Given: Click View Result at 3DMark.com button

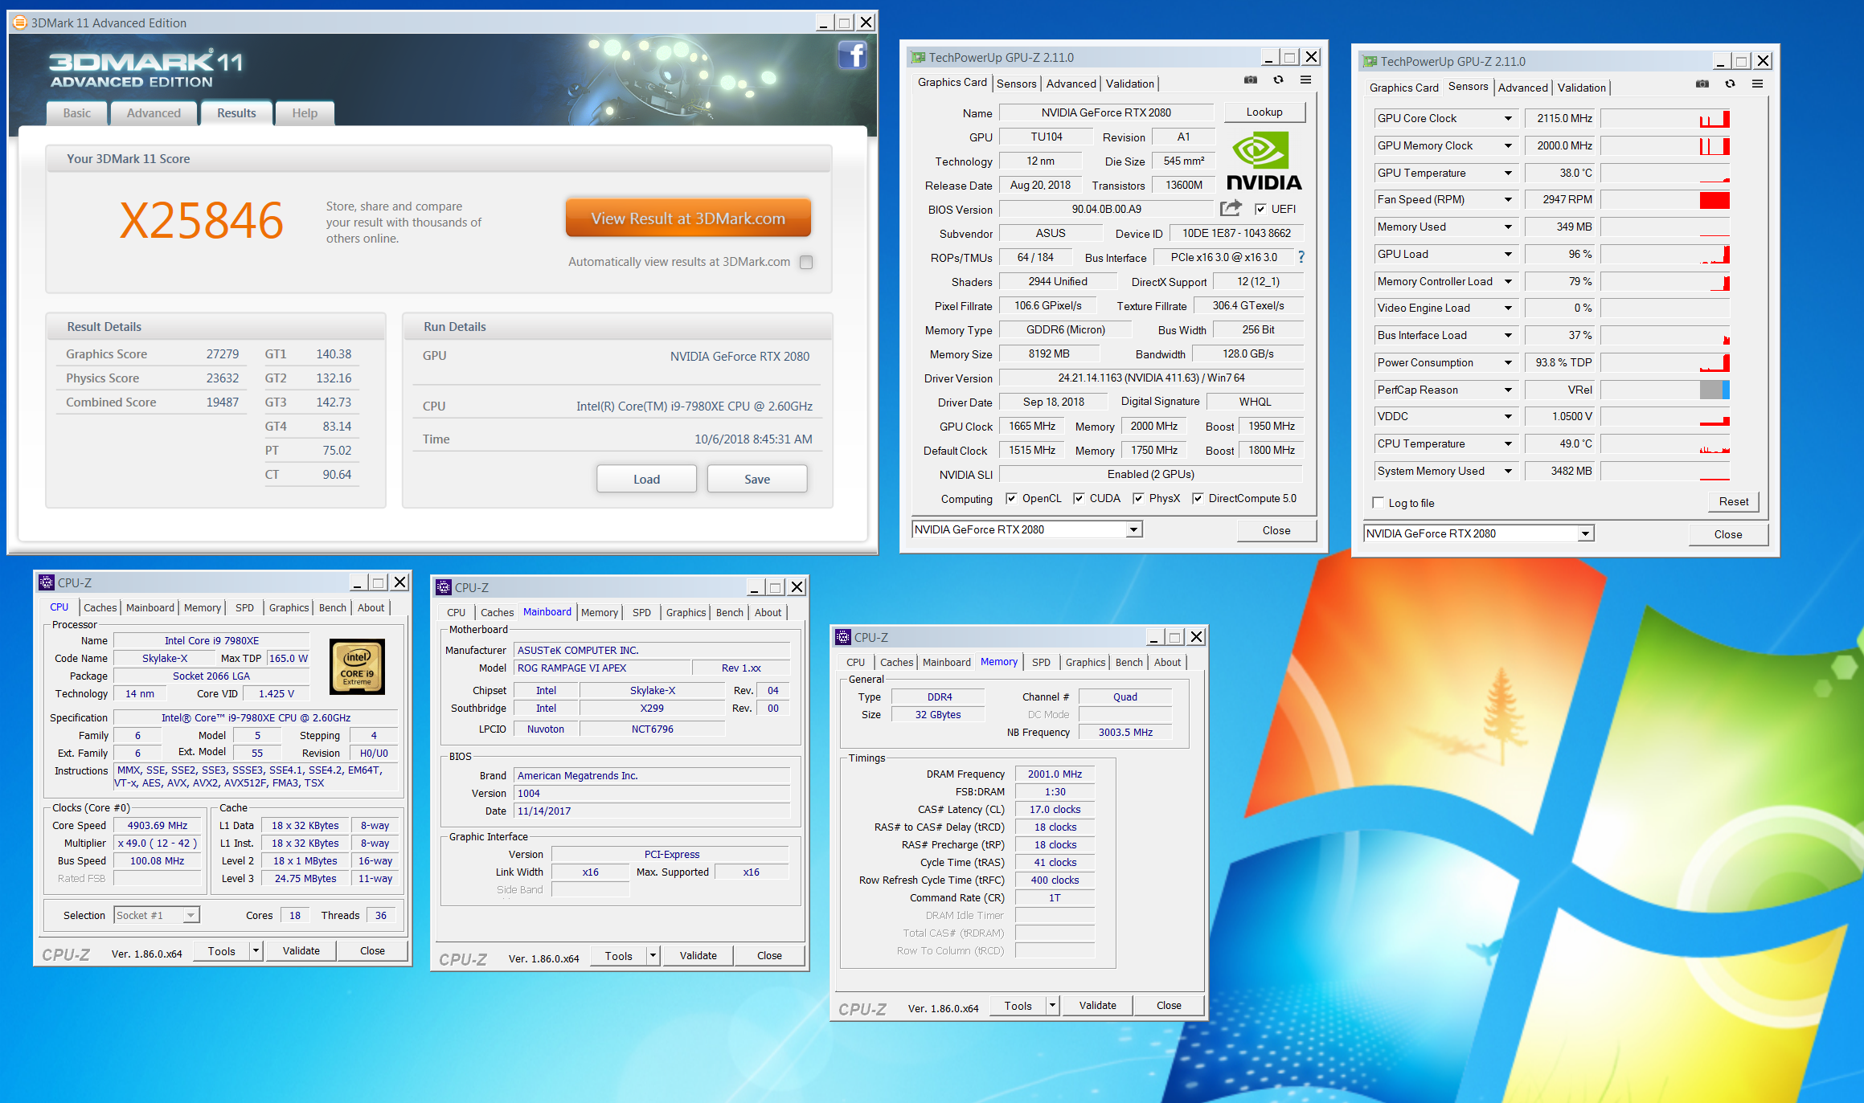Looking at the screenshot, I should [x=688, y=219].
